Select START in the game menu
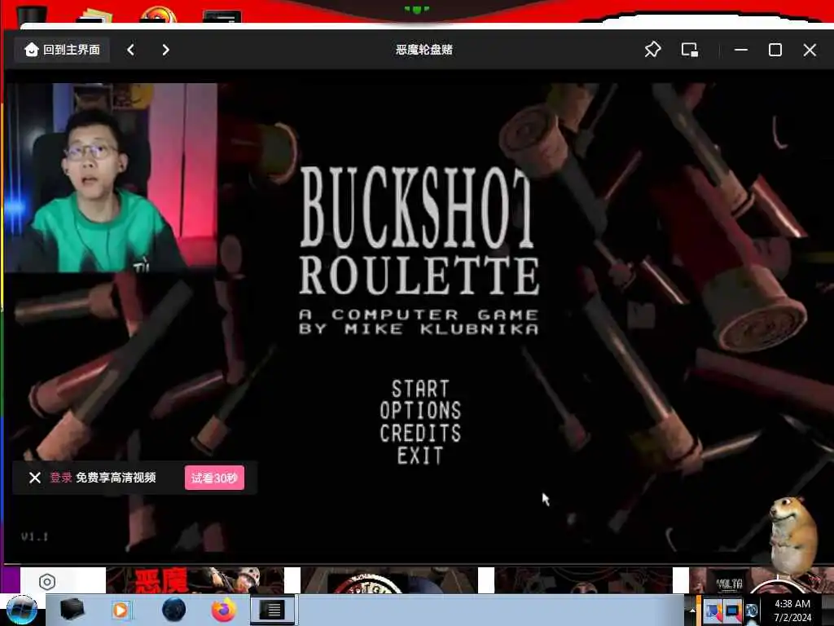 [421, 389]
